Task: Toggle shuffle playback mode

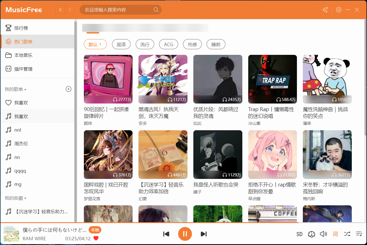Action: (x=347, y=234)
